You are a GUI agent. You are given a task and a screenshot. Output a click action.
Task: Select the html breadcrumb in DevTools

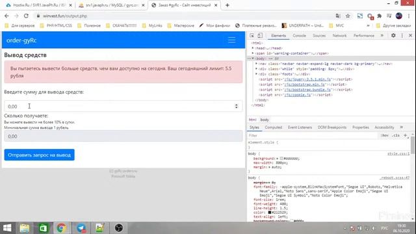click(x=252, y=120)
